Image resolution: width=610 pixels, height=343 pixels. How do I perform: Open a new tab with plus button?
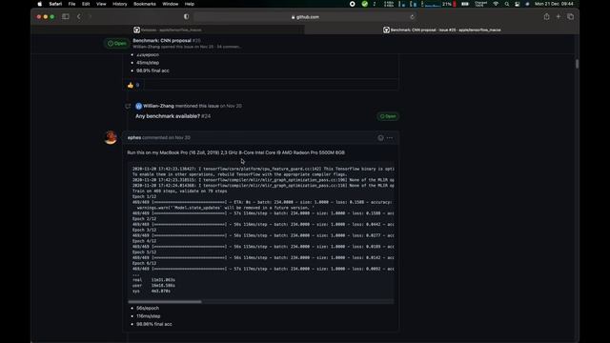coord(559,16)
